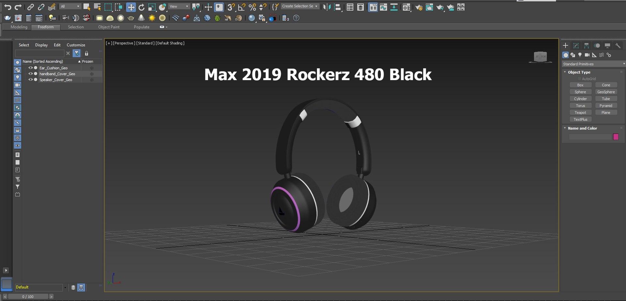Open the Default layer dropdown arrow

65,287
